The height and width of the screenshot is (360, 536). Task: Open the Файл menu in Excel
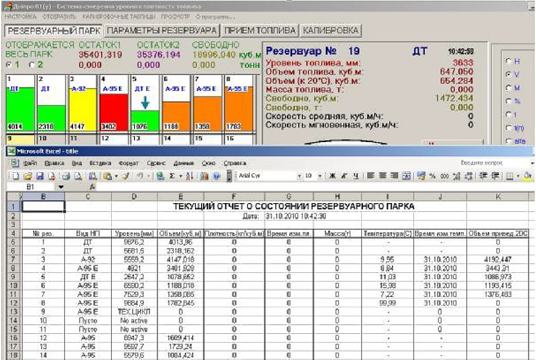pyautogui.click(x=30, y=164)
